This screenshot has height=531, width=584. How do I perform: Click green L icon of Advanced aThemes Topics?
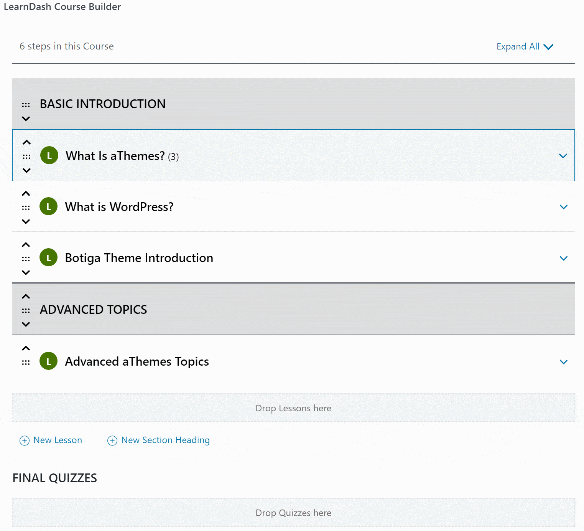point(48,361)
